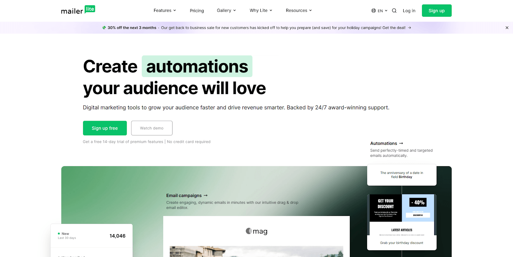Click the email preview photo image
The width and height of the screenshot is (513, 257).
coord(256,252)
